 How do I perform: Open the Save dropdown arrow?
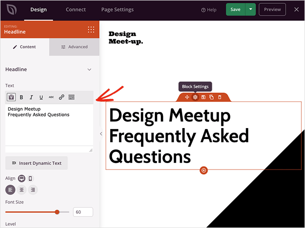251,9
